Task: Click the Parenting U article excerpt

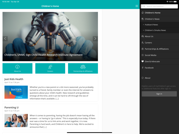Action: point(63,121)
